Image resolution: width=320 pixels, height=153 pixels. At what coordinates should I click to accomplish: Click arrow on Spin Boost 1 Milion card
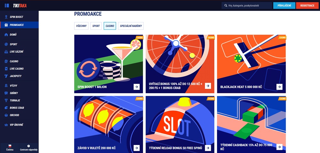point(137,87)
